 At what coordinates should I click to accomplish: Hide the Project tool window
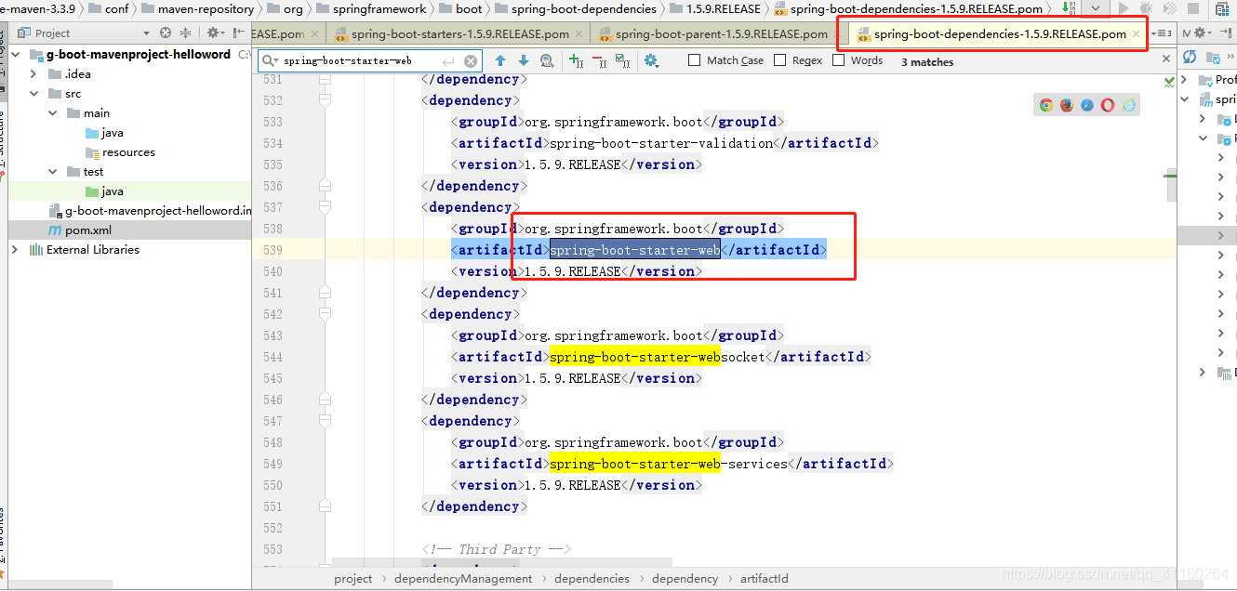point(239,33)
